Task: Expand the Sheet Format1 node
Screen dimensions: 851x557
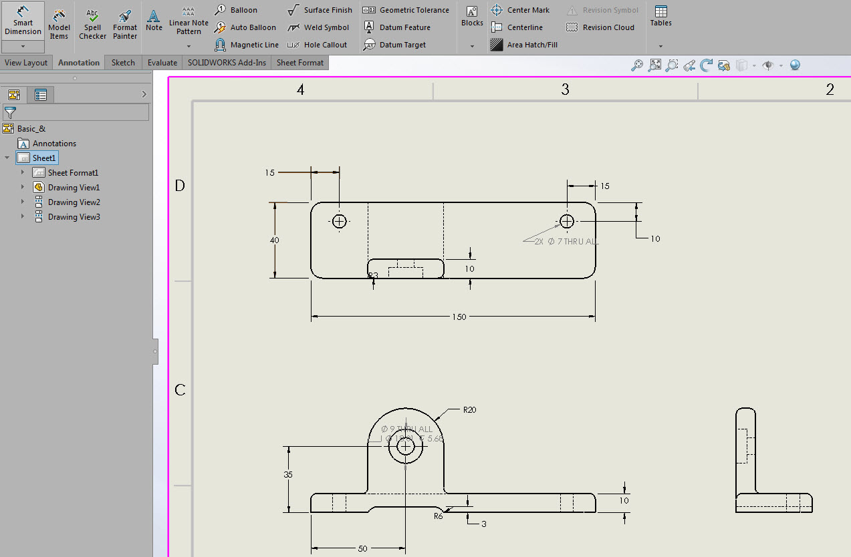Action: pyautogui.click(x=22, y=172)
